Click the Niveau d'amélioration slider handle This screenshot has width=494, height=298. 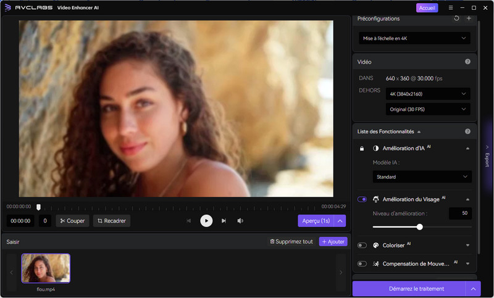(419, 227)
